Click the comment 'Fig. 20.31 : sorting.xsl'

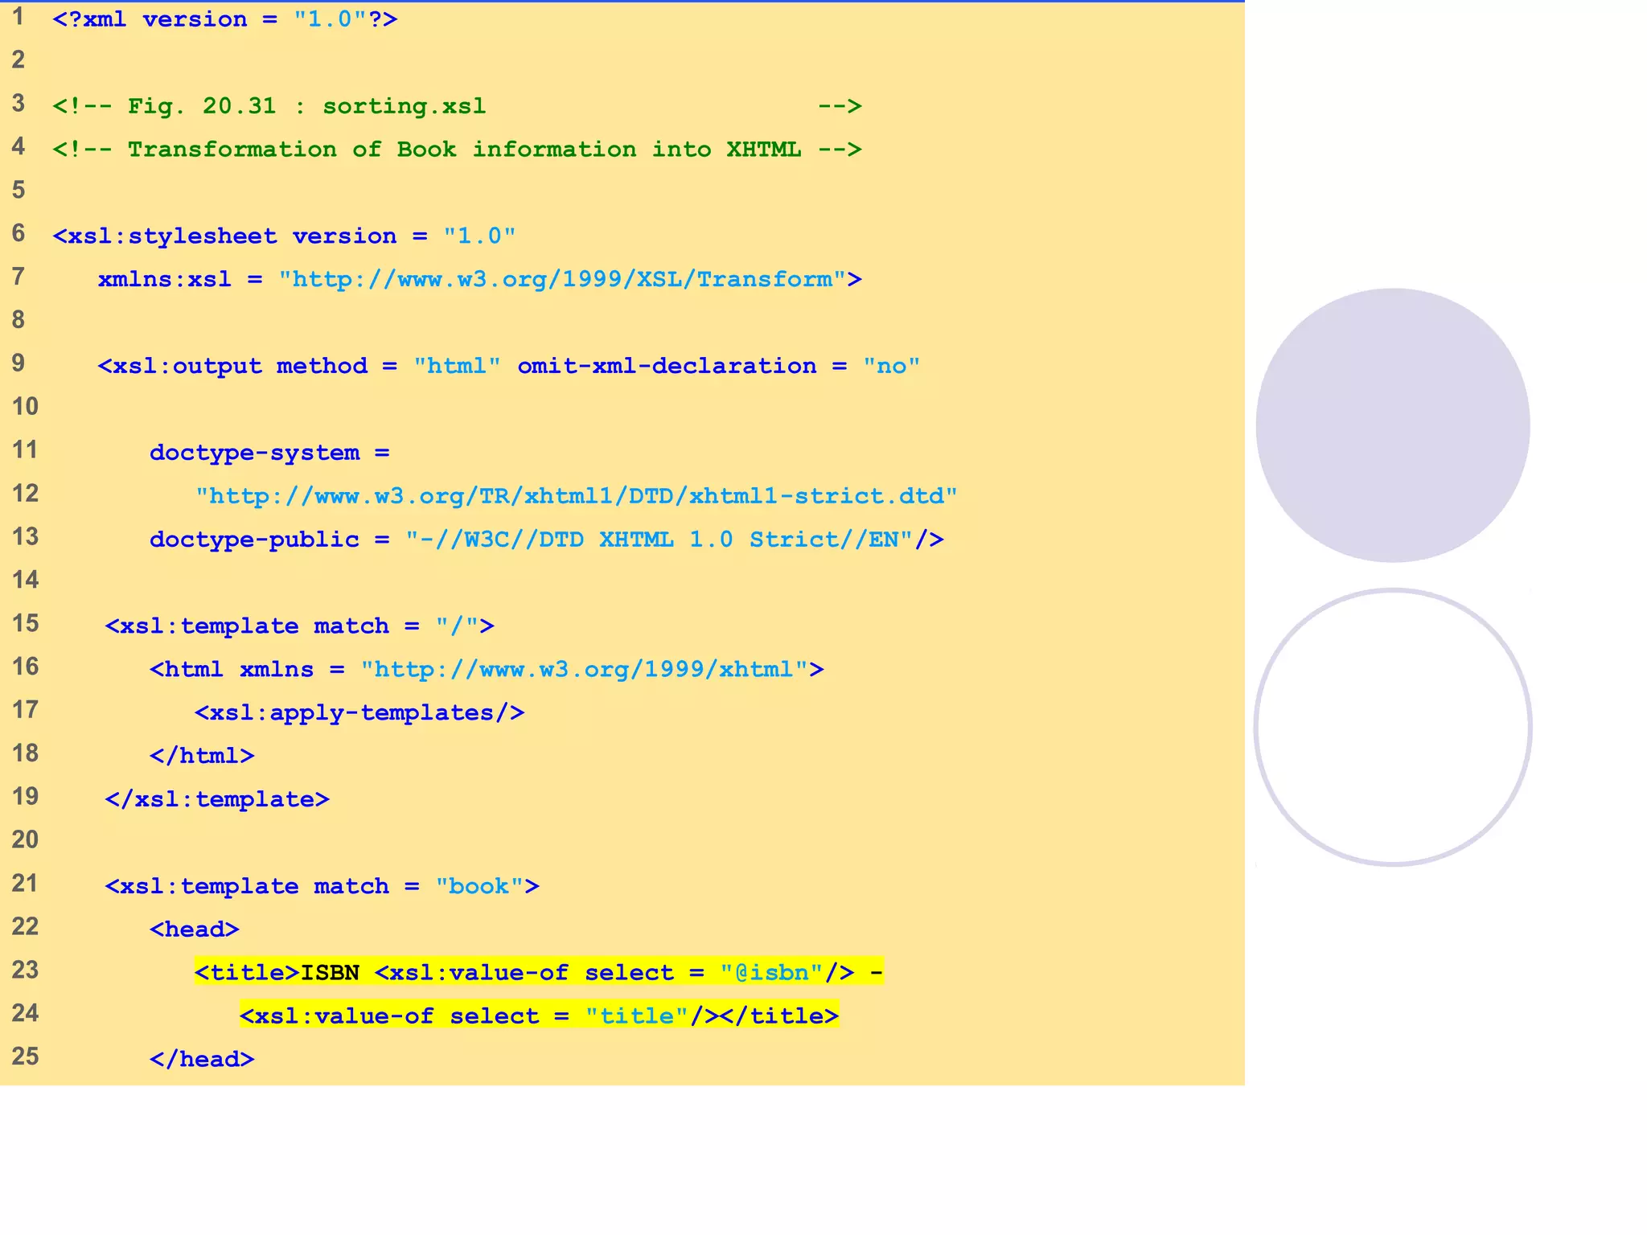pyautogui.click(x=457, y=106)
